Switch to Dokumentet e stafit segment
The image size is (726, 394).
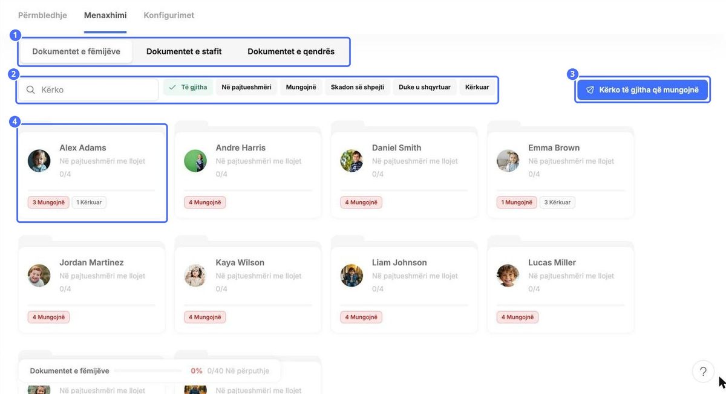pyautogui.click(x=184, y=51)
